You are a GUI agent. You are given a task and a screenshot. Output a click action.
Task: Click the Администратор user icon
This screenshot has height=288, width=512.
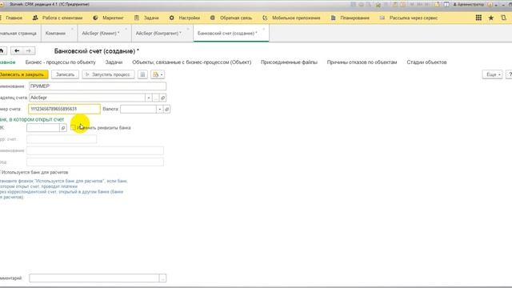454,5
